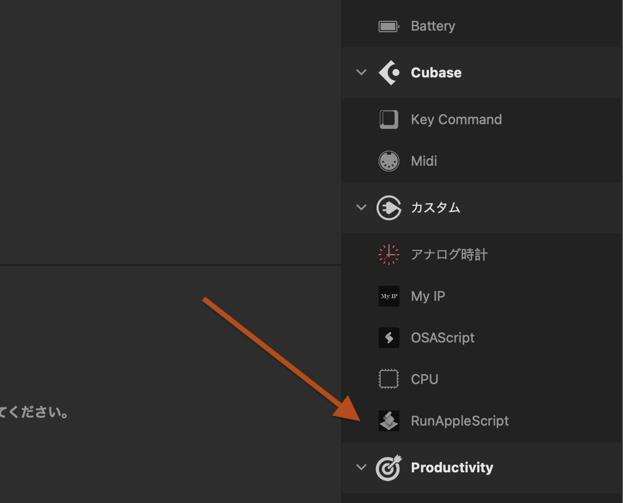Click the Battery icon
The width and height of the screenshot is (623, 503).
click(388, 26)
